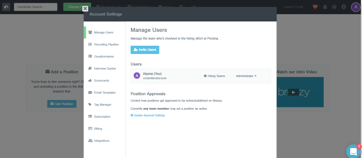Close the Account Settings dialog

click(x=85, y=9)
